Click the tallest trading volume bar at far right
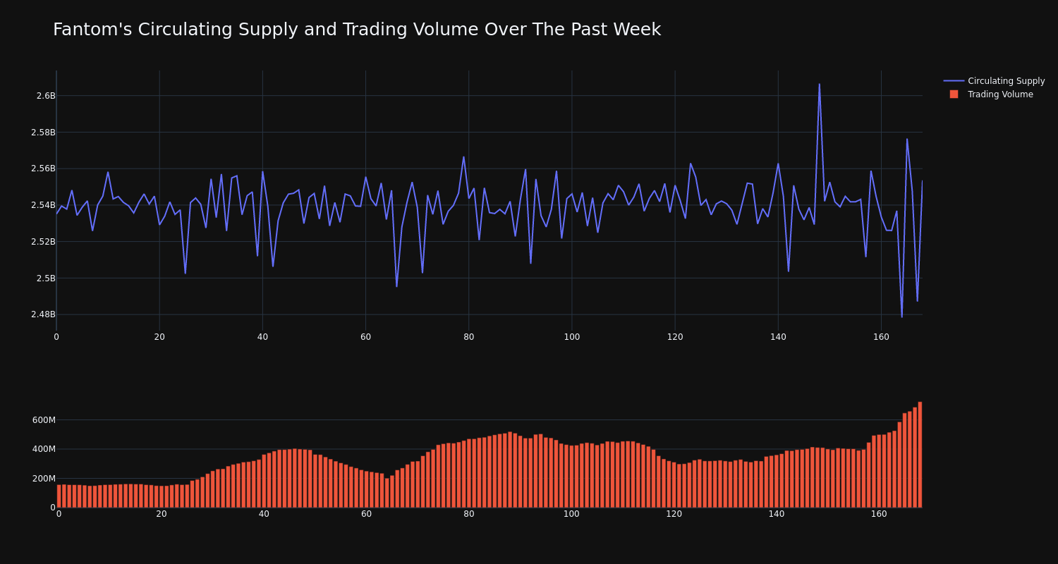This screenshot has height=564, width=1058. click(920, 455)
